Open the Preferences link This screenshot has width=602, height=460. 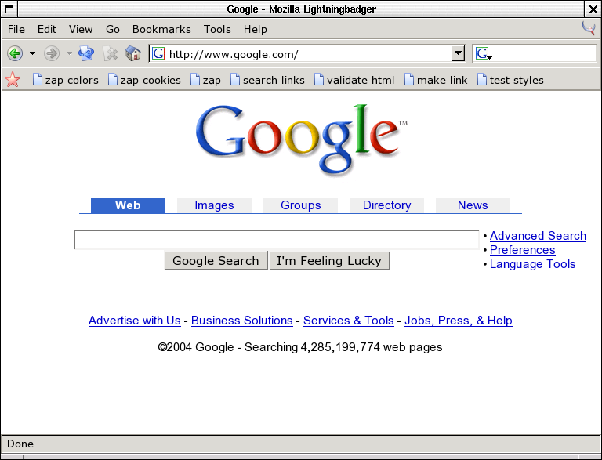coord(523,250)
